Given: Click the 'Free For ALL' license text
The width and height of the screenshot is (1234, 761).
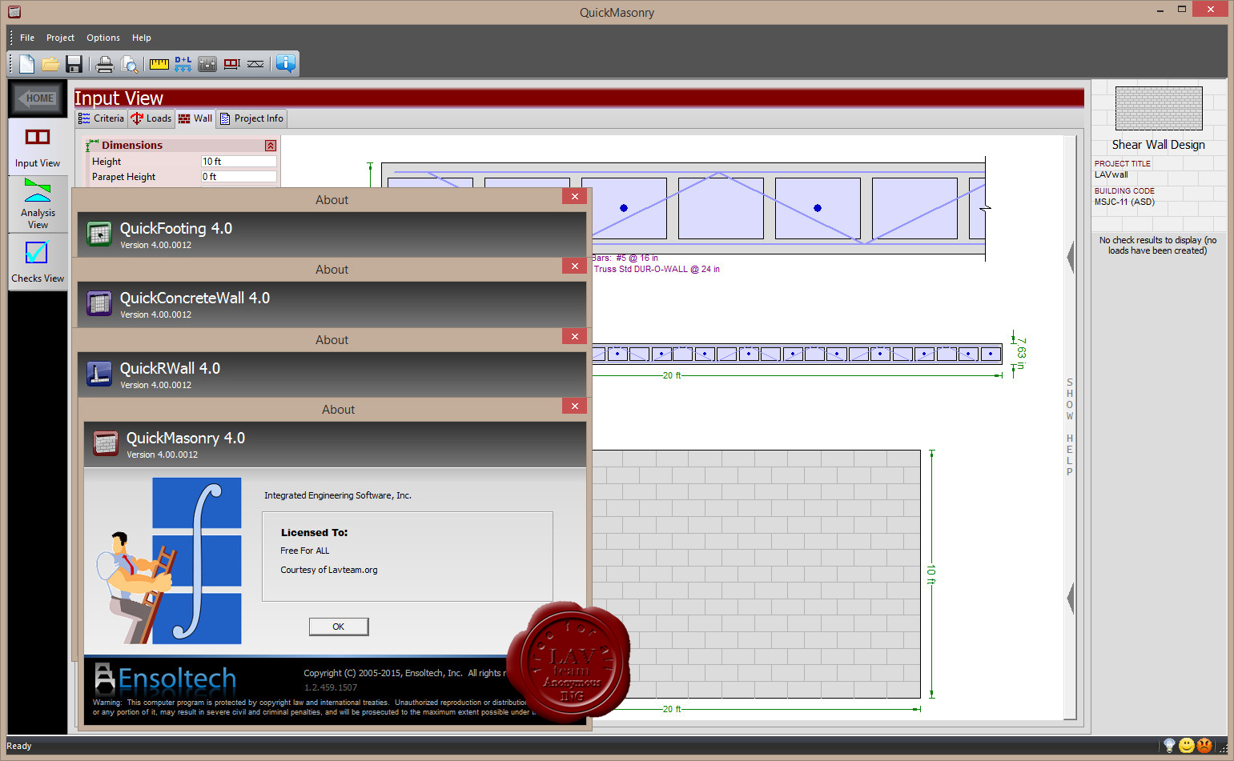Looking at the screenshot, I should (304, 551).
